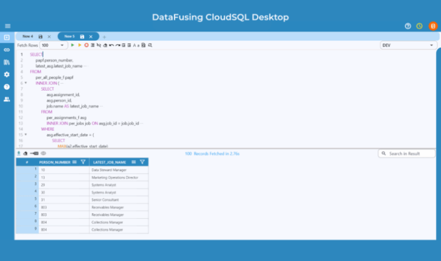This screenshot has height=261, width=441.
Task: Close the New 5 tab
Action: (91, 36)
